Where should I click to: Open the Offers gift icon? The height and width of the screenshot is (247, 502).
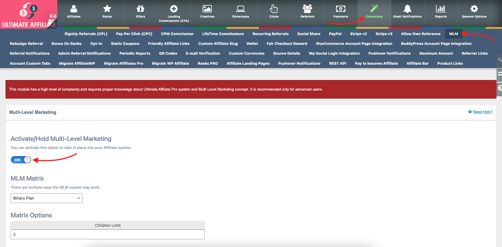141,9
